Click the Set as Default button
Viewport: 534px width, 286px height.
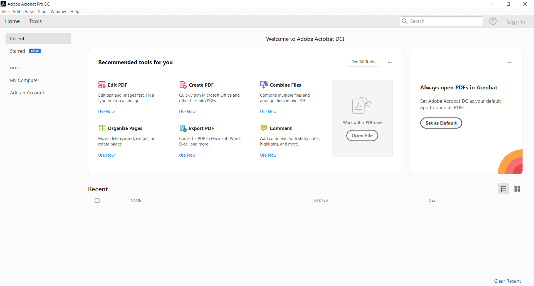pyautogui.click(x=441, y=123)
